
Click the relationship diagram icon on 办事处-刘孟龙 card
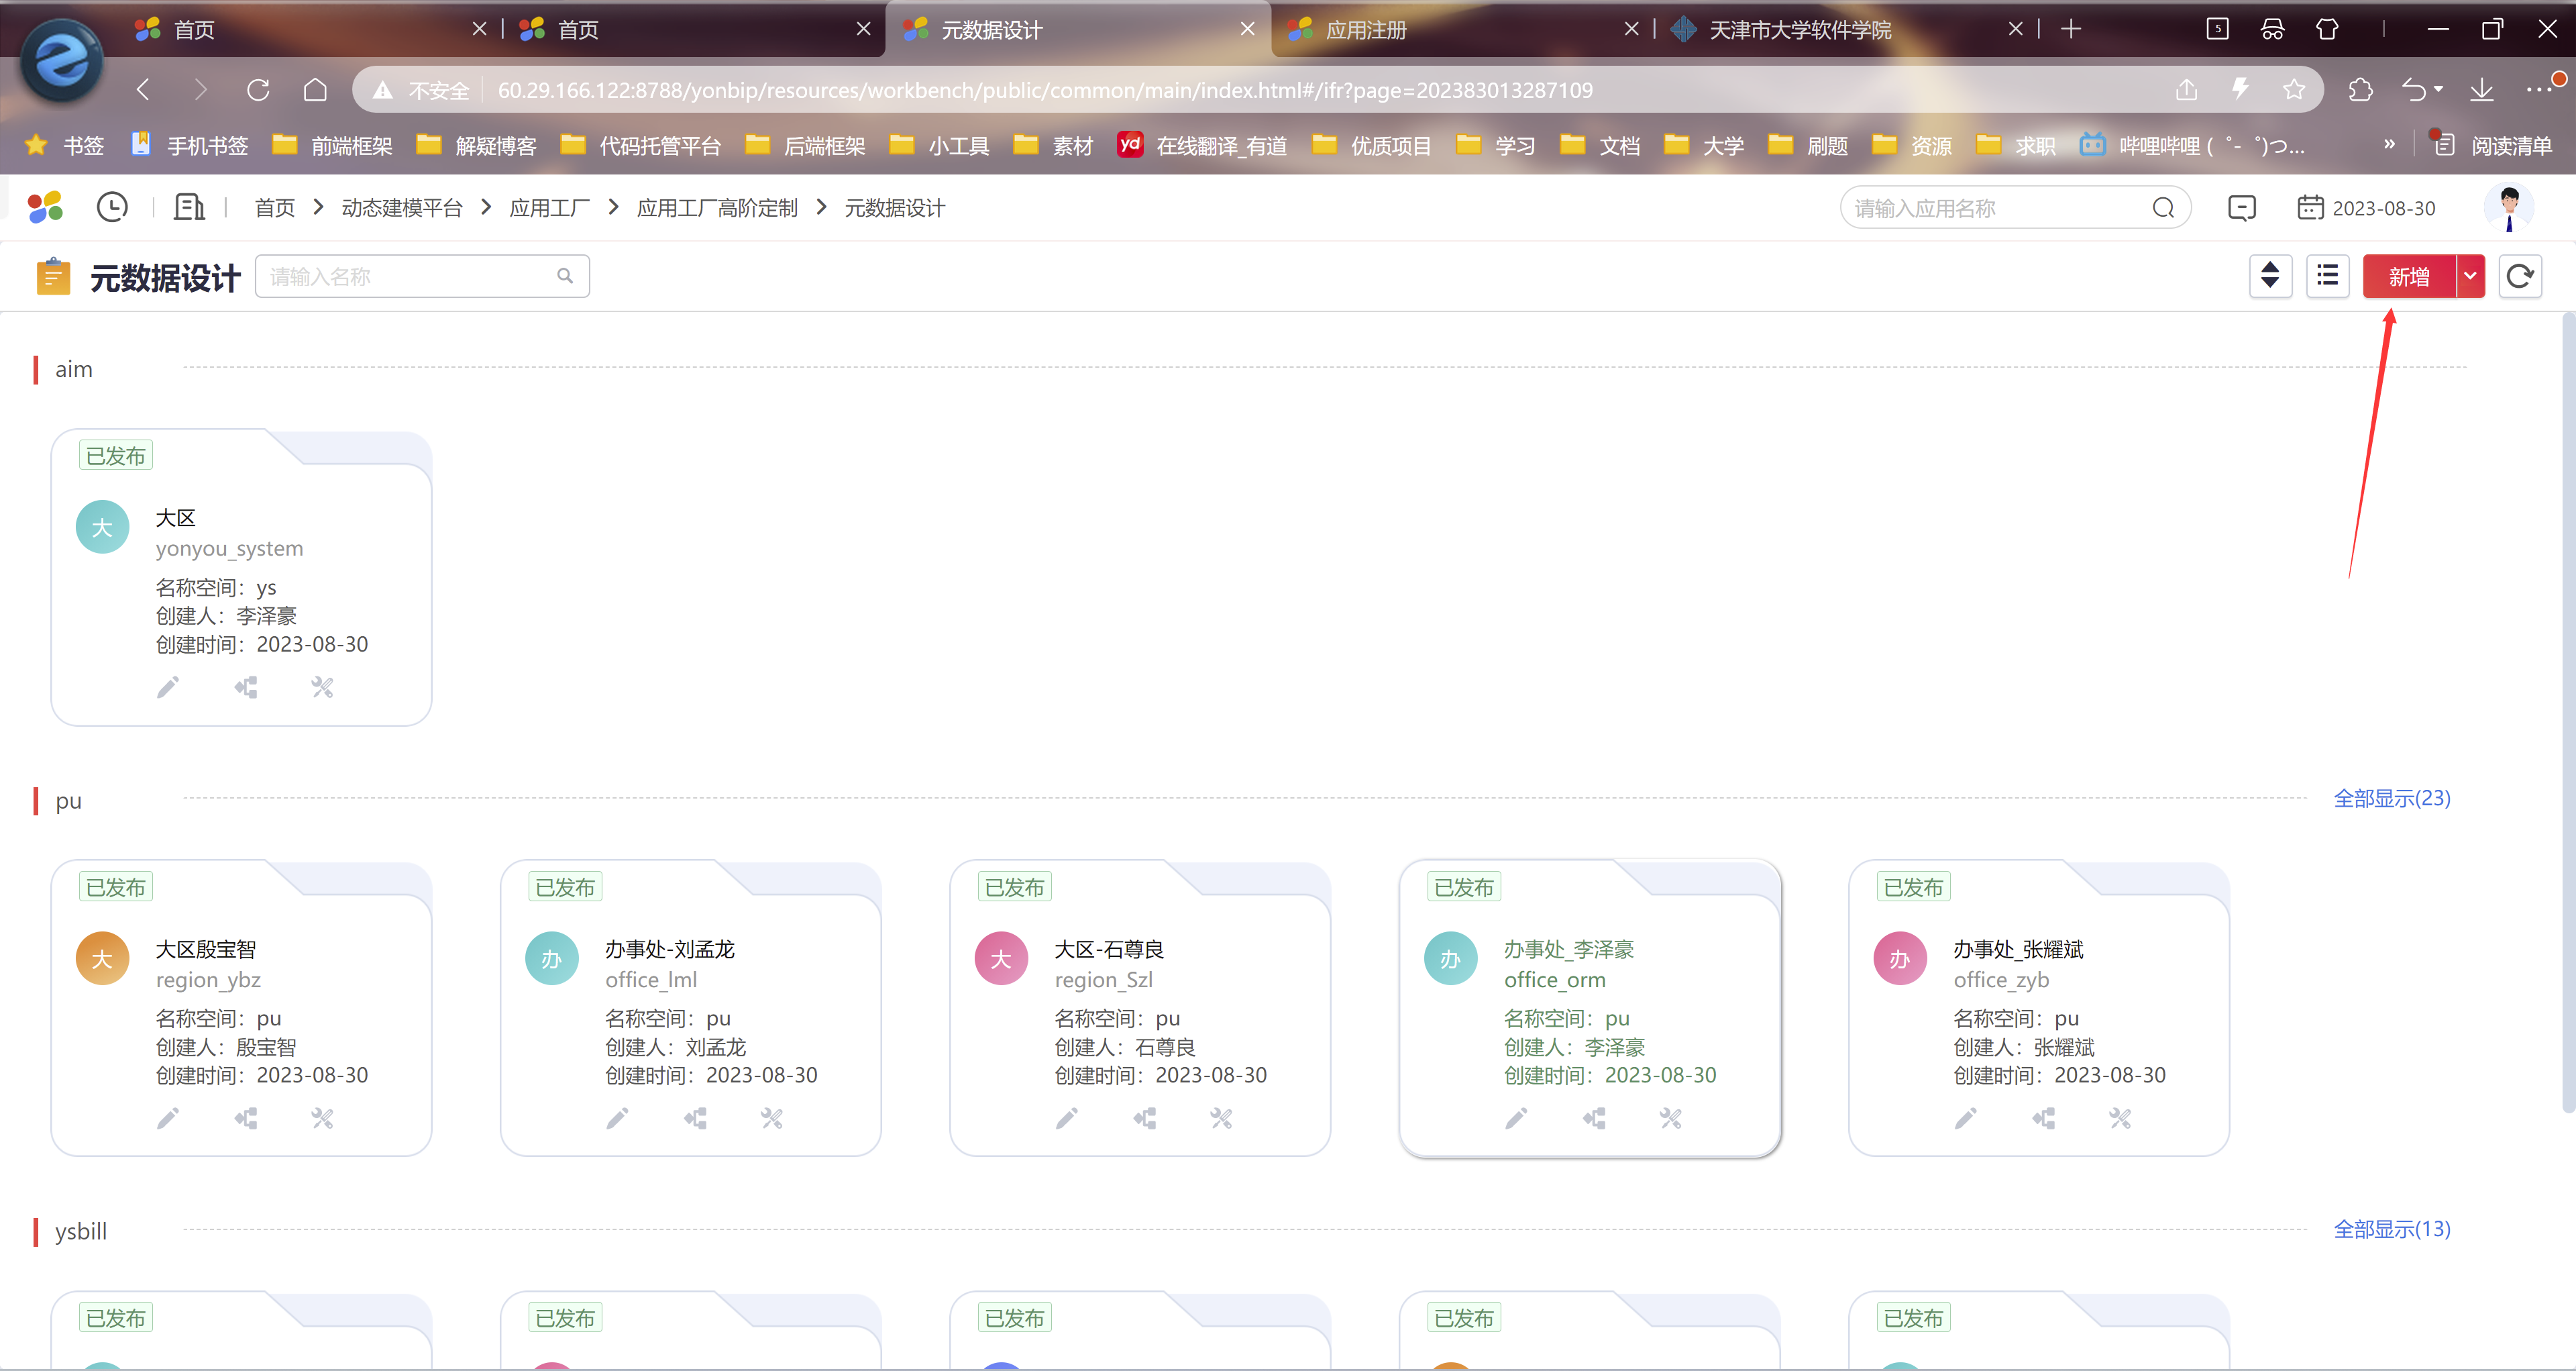695,1118
